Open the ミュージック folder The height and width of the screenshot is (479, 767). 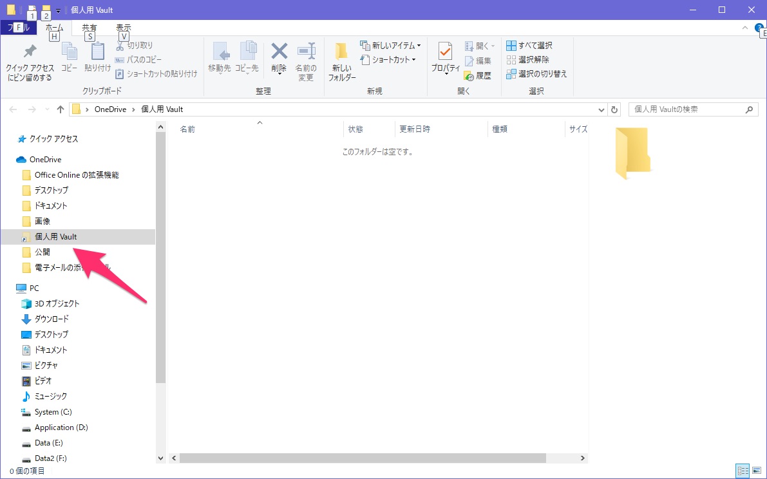44,397
